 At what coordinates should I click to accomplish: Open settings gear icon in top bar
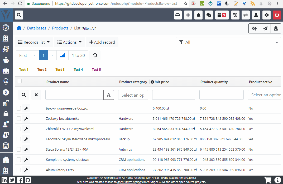click(267, 15)
